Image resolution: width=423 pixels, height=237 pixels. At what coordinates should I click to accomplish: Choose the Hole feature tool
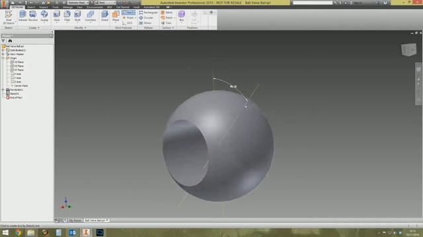57,16
